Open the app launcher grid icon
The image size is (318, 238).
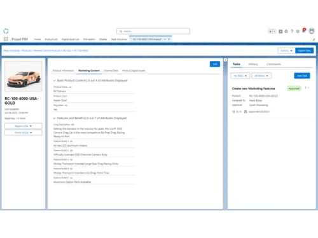tap(6, 39)
